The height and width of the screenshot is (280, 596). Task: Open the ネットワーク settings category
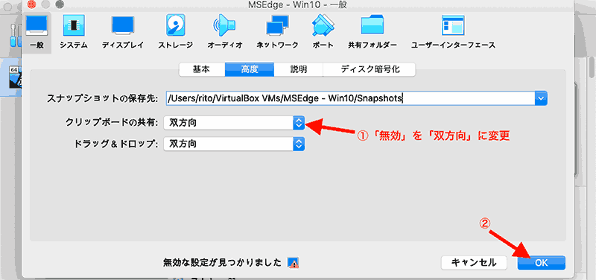[276, 32]
